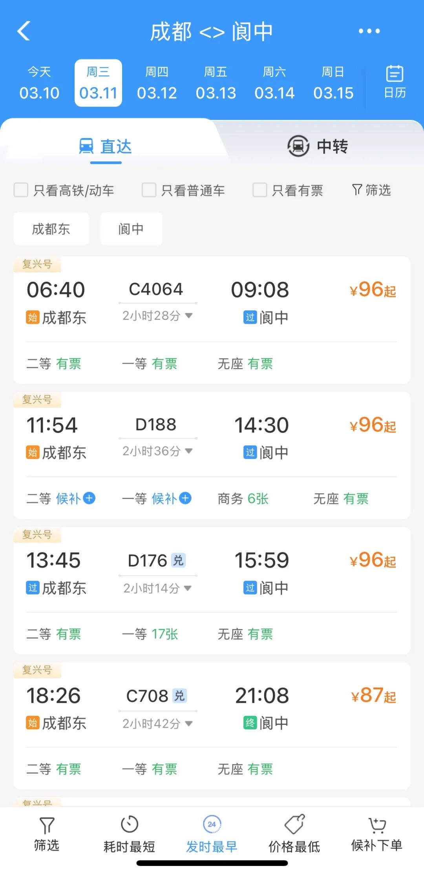Tap the 成都东 station filter chip
The image size is (424, 875).
51,229
